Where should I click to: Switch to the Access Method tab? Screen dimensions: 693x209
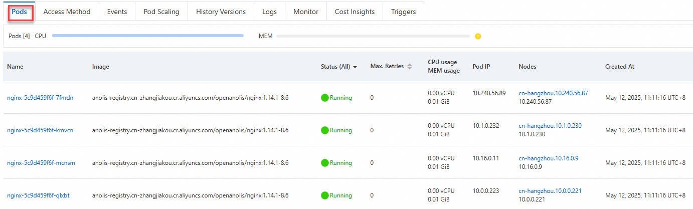coord(67,12)
